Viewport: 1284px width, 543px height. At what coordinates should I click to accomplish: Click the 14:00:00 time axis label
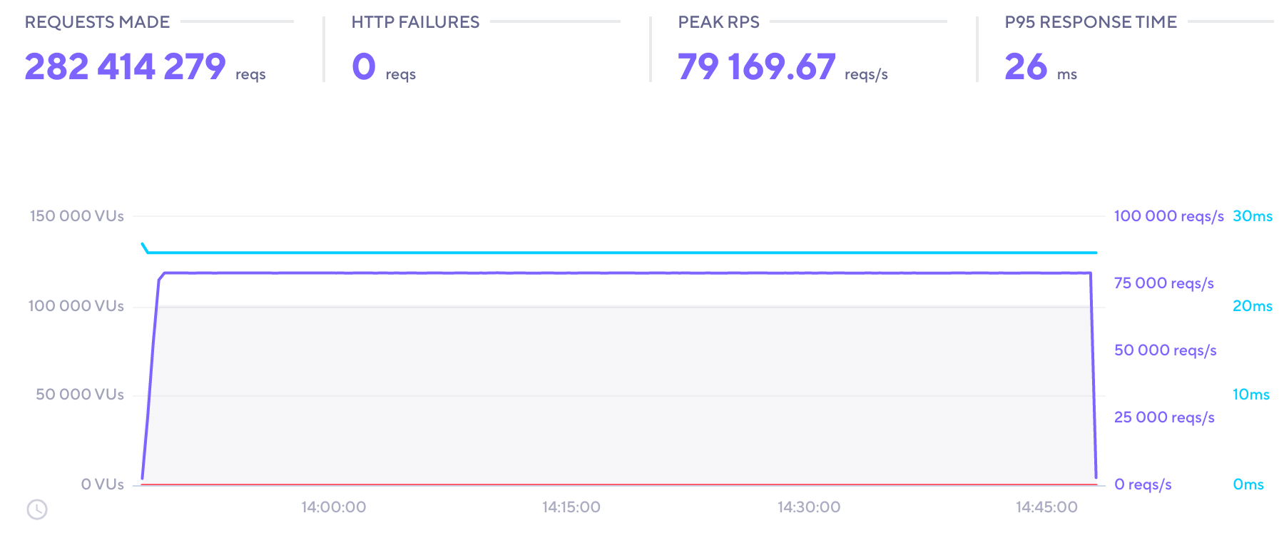point(333,507)
